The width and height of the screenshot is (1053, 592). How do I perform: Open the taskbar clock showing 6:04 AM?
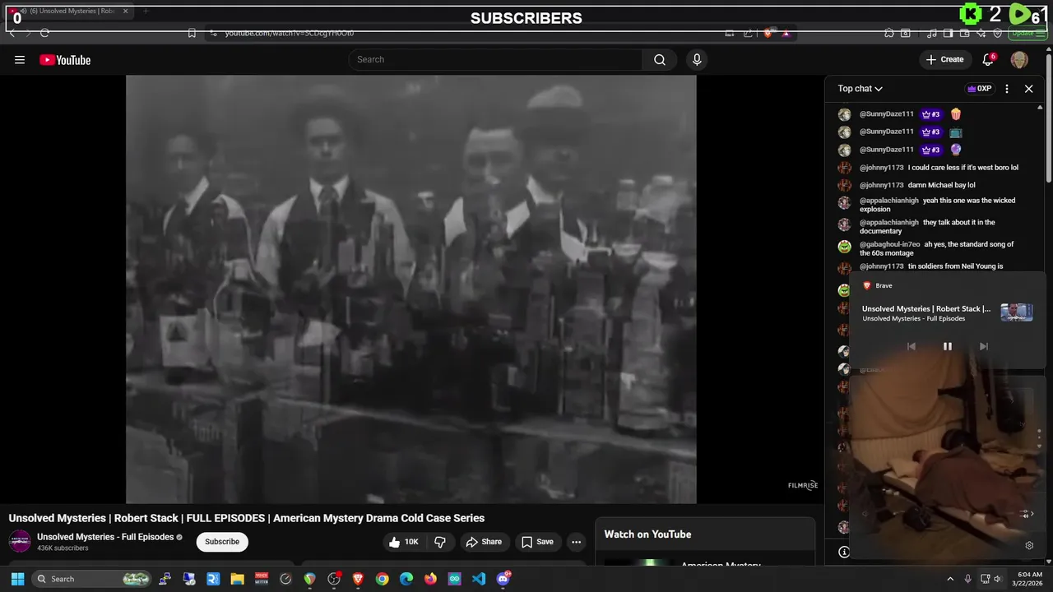click(1029, 579)
